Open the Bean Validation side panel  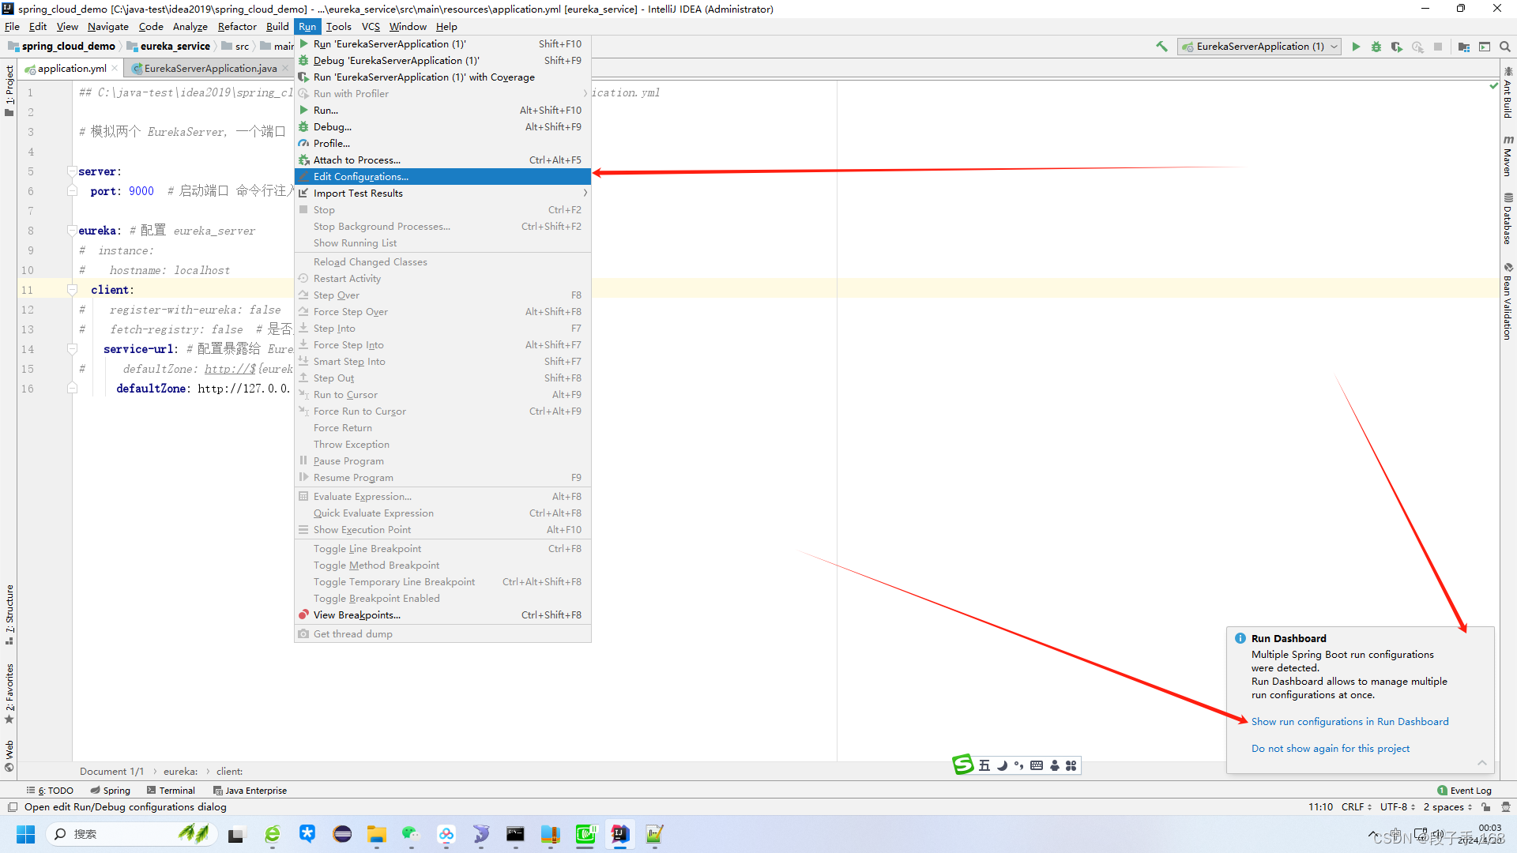click(x=1508, y=302)
